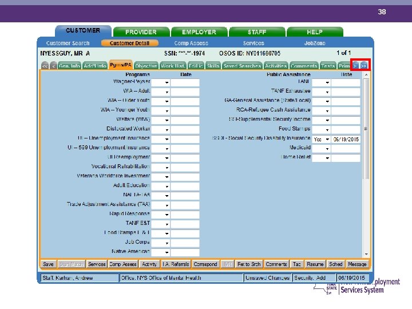
Task: Open the STAFF module tab
Action: [257, 32]
